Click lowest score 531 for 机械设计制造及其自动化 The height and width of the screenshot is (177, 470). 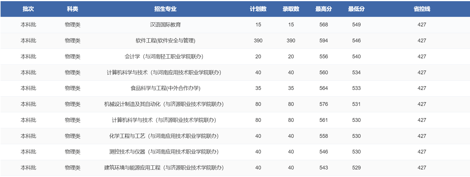(x=356, y=104)
